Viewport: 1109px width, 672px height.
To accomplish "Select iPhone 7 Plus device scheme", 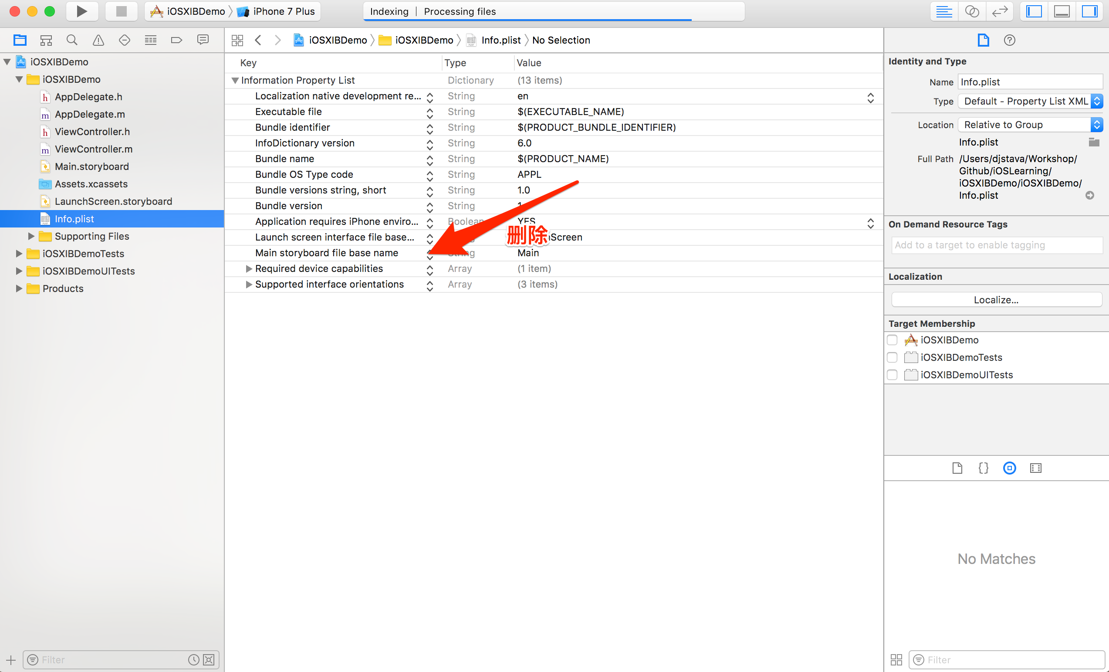I will [283, 11].
